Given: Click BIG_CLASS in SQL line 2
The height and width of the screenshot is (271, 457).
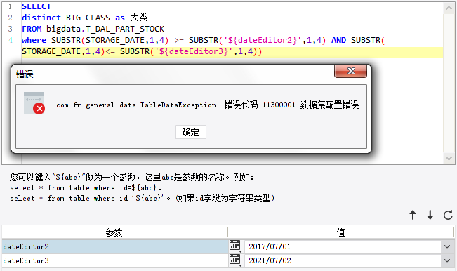Looking at the screenshot, I should (x=88, y=18).
